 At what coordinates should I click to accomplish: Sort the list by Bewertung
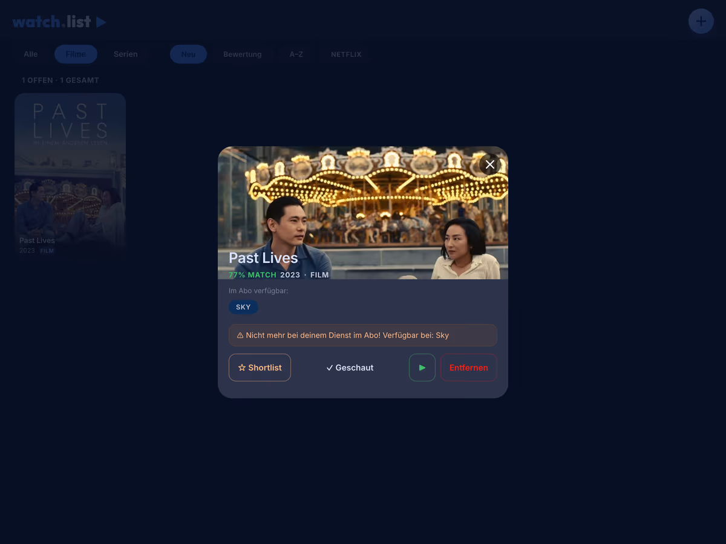[x=243, y=54]
